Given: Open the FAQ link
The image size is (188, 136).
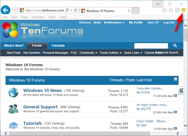Looking at the screenshot, I should pos(74,53).
